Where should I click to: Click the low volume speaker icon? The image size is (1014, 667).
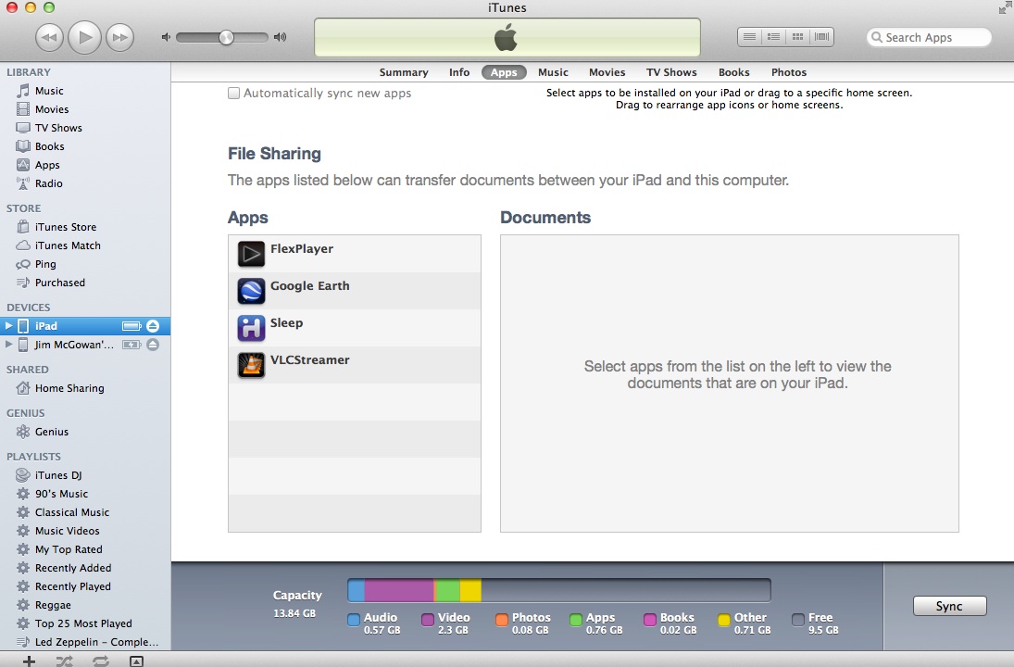[x=166, y=37]
